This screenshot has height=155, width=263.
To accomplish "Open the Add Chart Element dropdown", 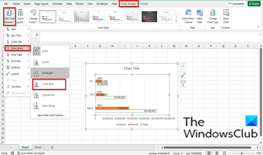I will click(9, 16).
